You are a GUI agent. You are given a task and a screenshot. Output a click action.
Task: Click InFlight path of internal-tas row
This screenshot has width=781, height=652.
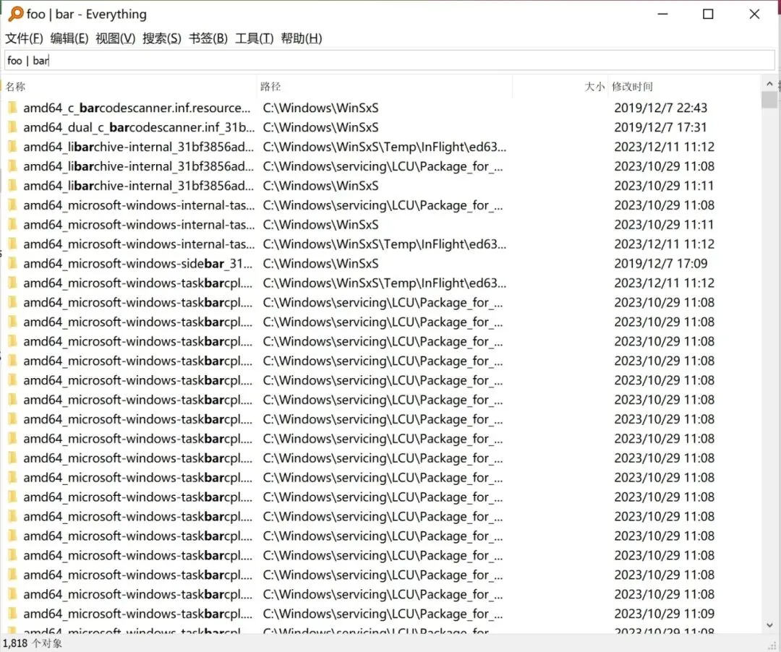[385, 244]
